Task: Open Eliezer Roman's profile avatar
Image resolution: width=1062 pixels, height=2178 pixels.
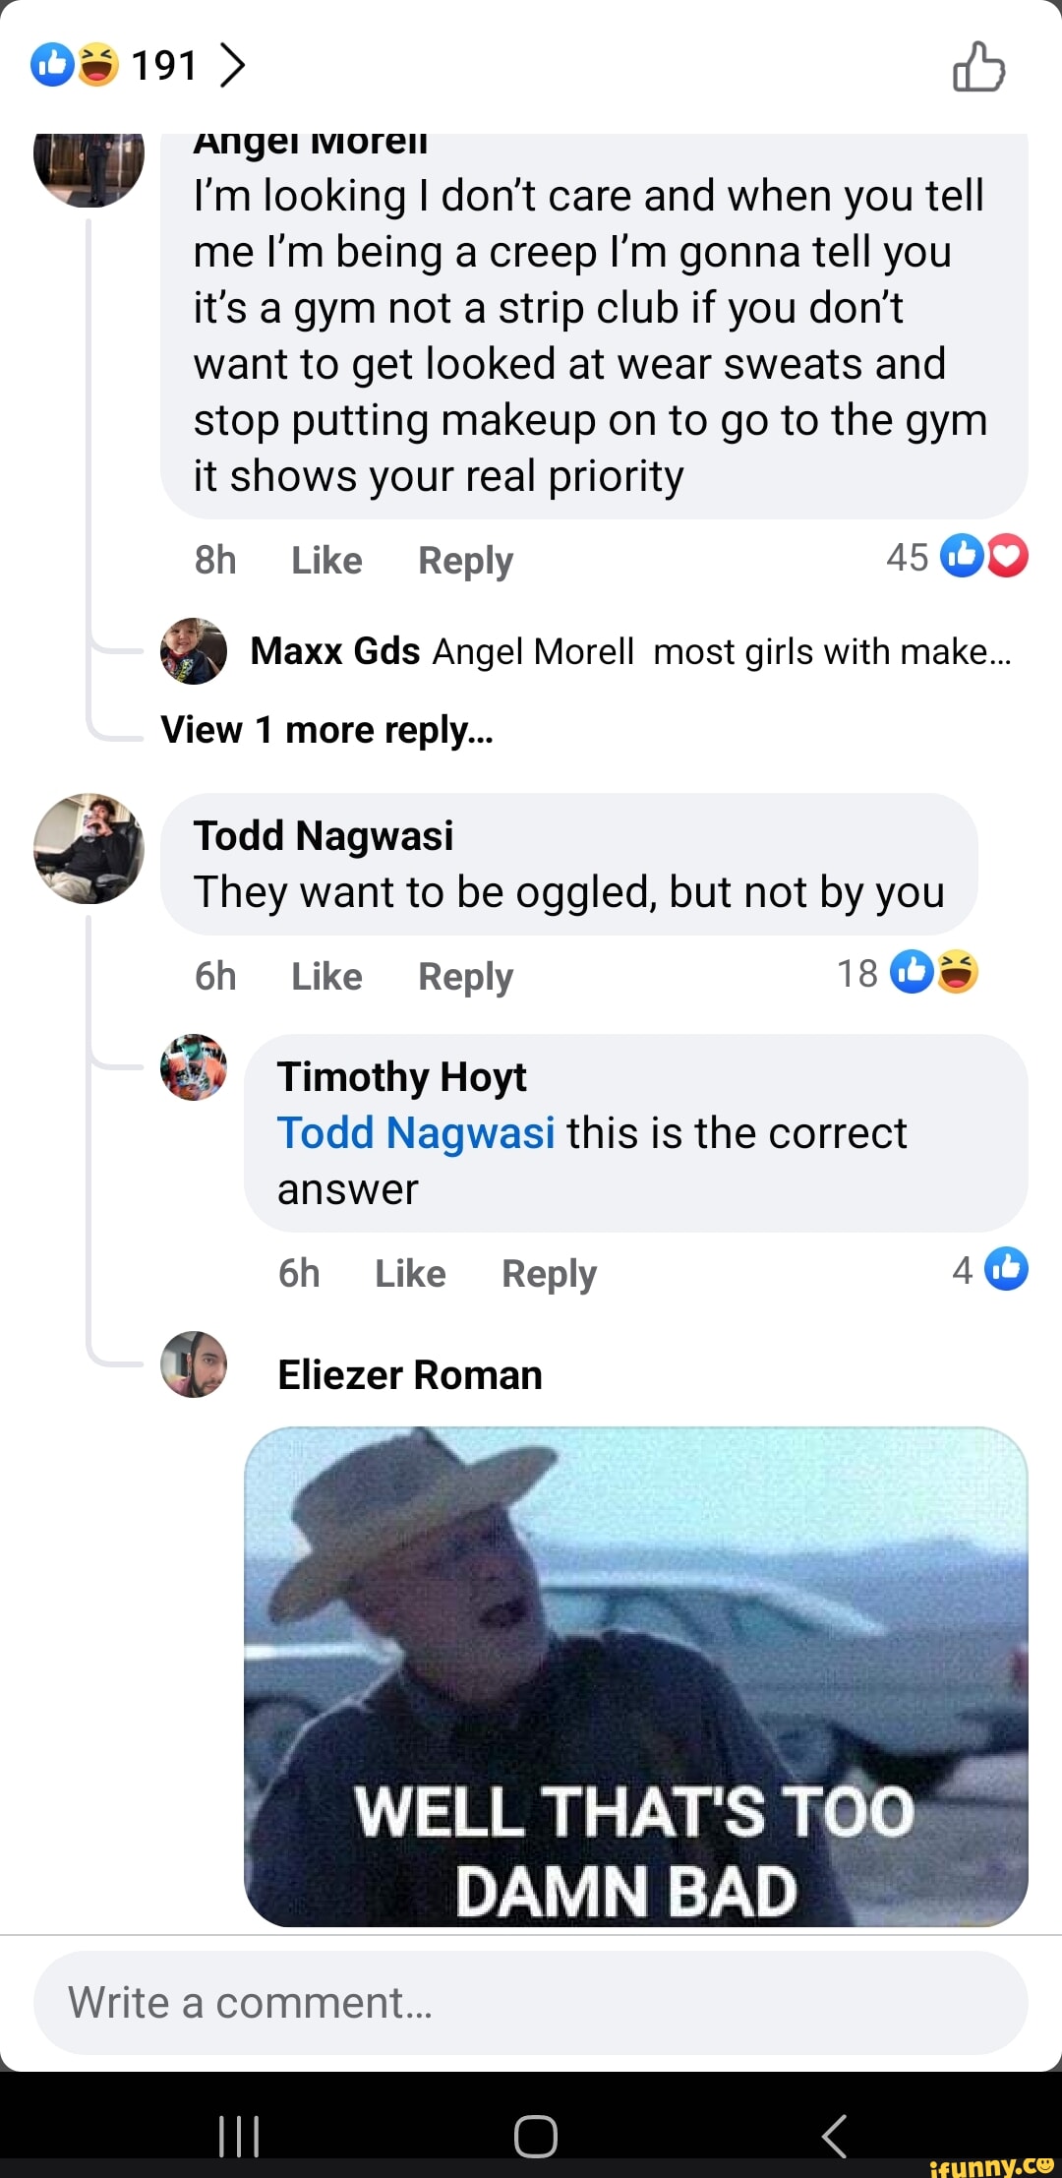Action: click(194, 1364)
